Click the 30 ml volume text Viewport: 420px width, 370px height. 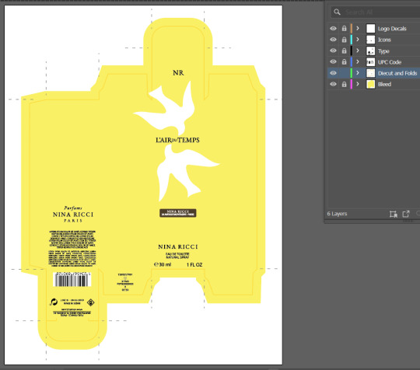click(x=163, y=264)
